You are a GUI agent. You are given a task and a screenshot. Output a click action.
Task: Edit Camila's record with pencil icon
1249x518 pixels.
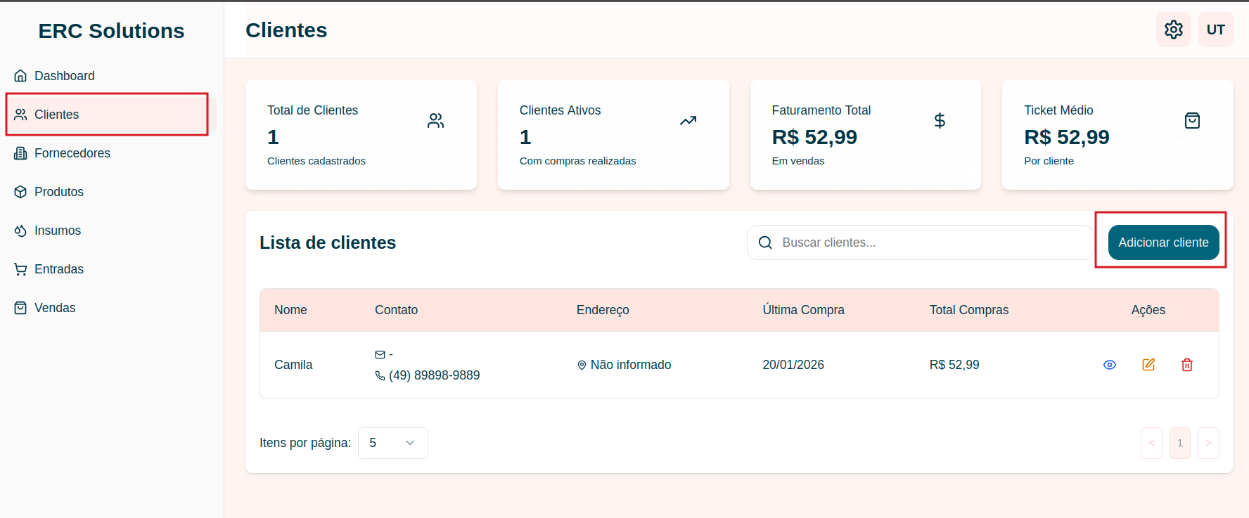tap(1148, 365)
